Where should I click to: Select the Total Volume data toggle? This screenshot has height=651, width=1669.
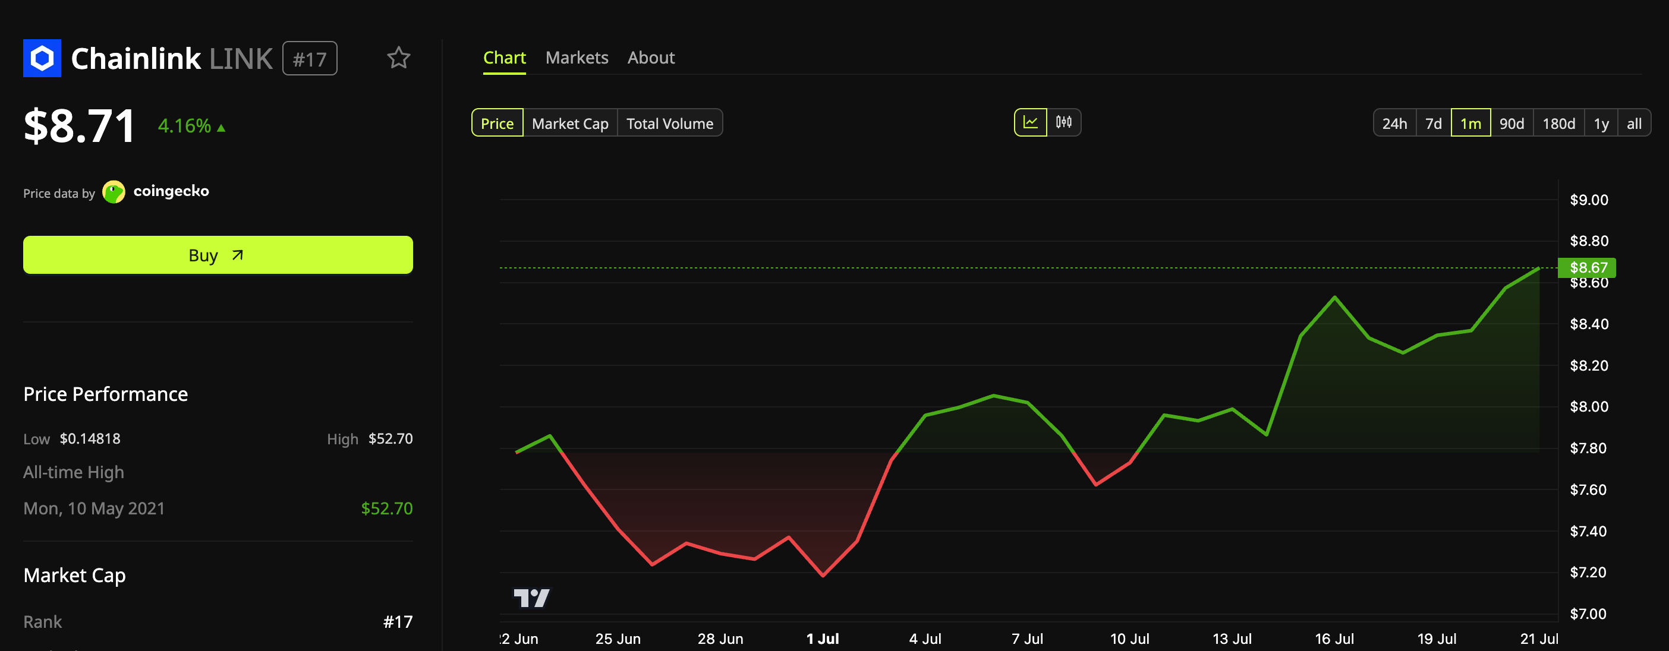pos(670,123)
